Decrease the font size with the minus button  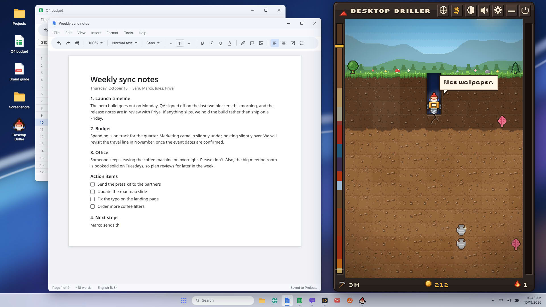[x=171, y=43]
